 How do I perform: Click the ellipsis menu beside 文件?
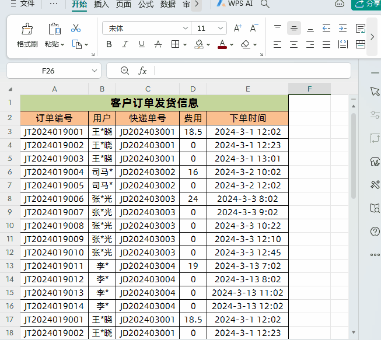pyautogui.click(x=54, y=3)
